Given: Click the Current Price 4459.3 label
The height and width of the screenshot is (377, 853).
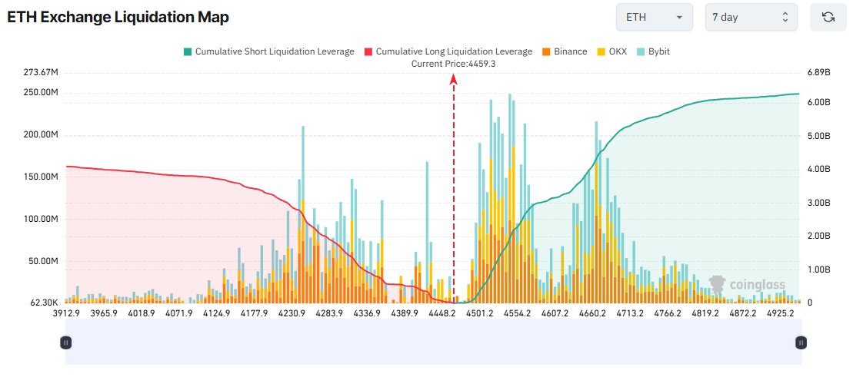Looking at the screenshot, I should [x=453, y=64].
